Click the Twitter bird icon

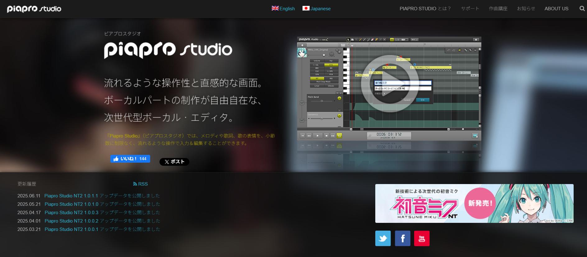tap(383, 238)
